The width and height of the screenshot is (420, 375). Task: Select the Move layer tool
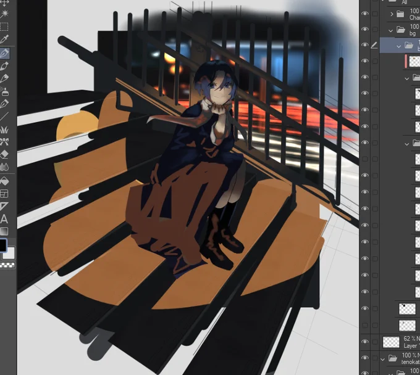(4, 2)
